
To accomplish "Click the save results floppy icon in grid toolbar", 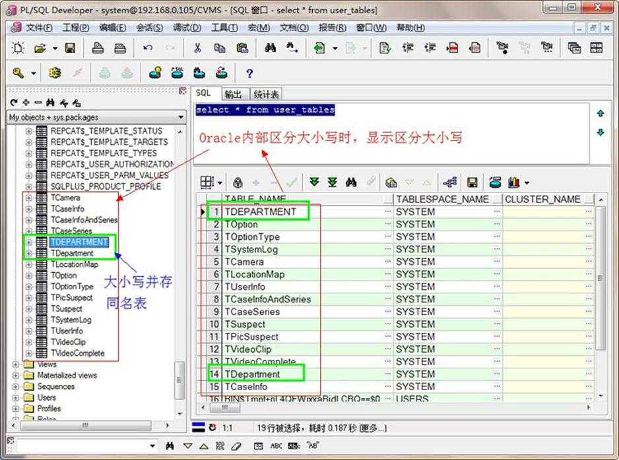I will 472,182.
